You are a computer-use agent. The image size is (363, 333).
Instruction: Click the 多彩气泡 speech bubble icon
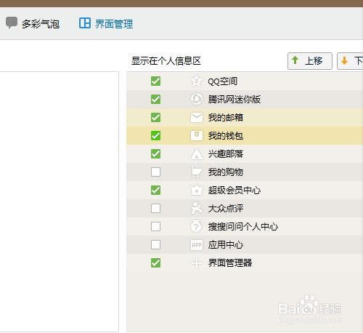click(x=12, y=23)
